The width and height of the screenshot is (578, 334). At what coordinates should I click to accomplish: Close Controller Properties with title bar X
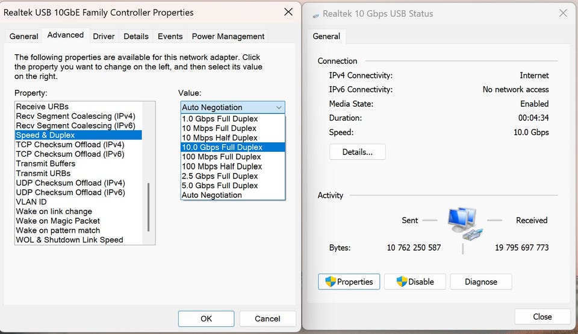[x=288, y=12]
